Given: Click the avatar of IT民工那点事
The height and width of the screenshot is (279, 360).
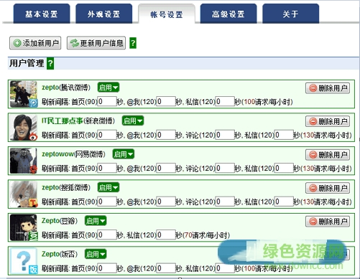Looking at the screenshot, I should pyautogui.click(x=24, y=127).
